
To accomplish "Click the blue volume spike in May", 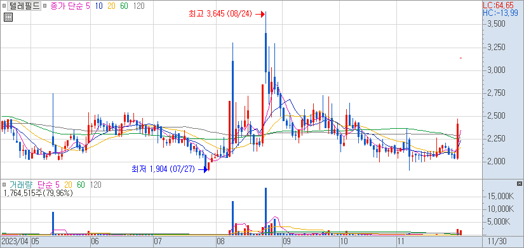I will [x=53, y=223].
